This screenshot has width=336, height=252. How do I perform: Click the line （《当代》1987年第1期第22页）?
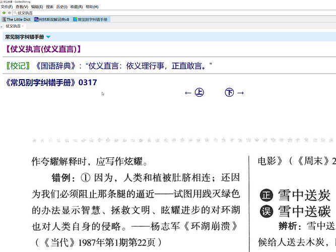(98, 242)
